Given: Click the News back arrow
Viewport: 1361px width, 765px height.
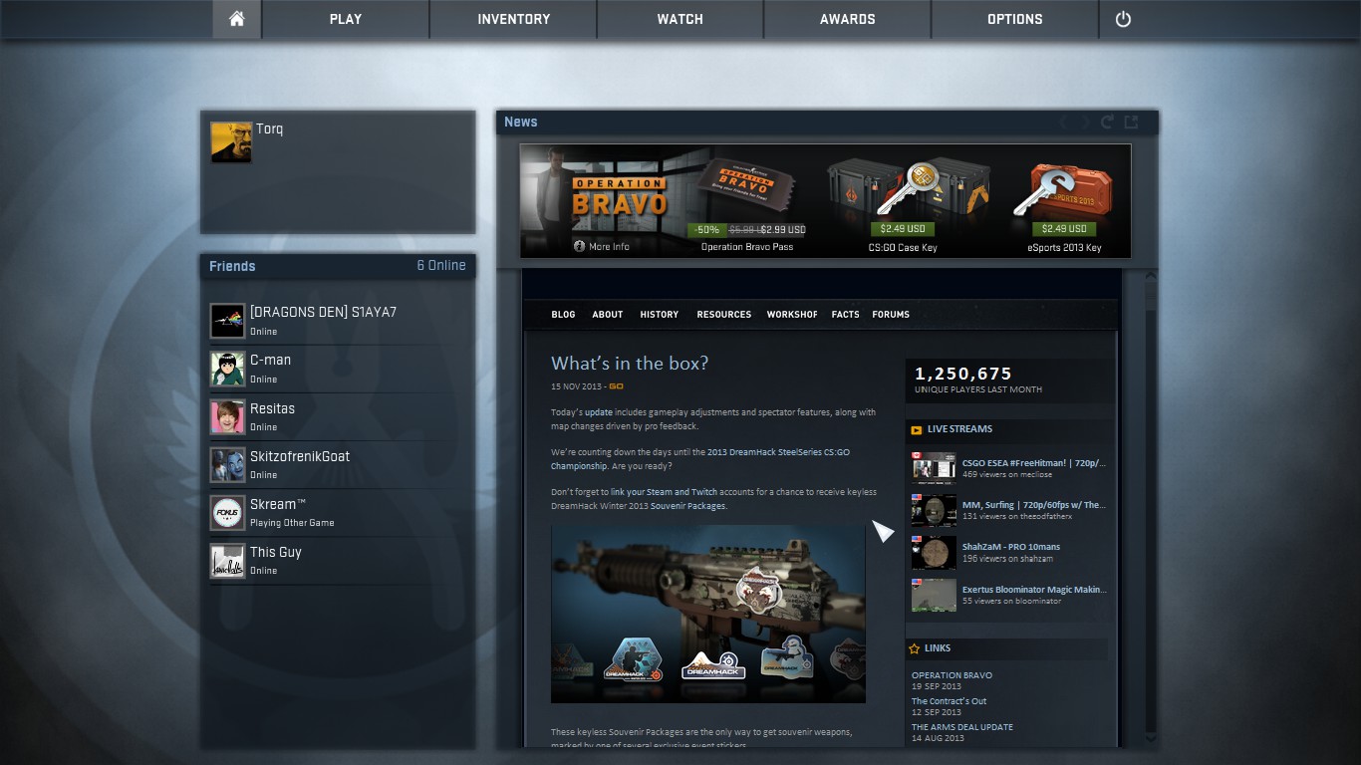Looking at the screenshot, I should coord(1064,122).
